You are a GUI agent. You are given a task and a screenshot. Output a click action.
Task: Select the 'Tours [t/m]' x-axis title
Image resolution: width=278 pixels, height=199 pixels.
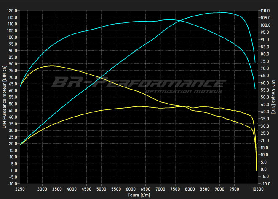(x=138, y=195)
